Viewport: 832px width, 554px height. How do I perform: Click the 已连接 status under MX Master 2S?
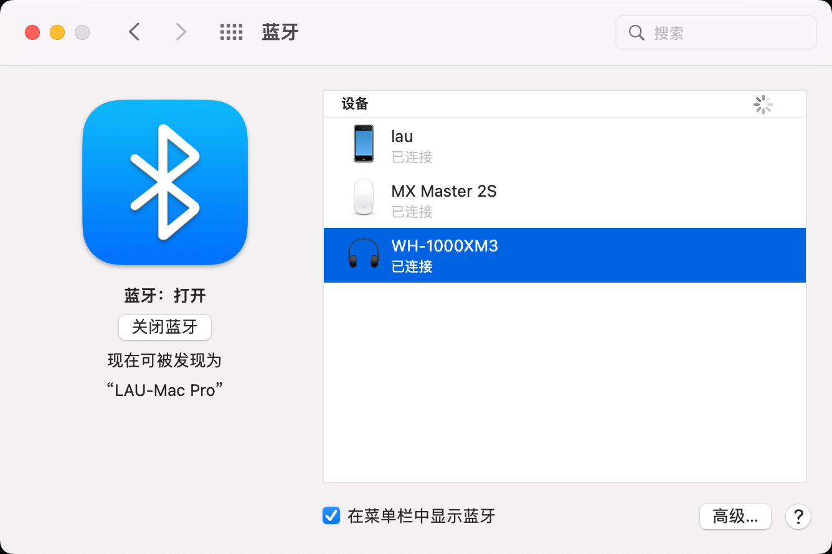412,212
